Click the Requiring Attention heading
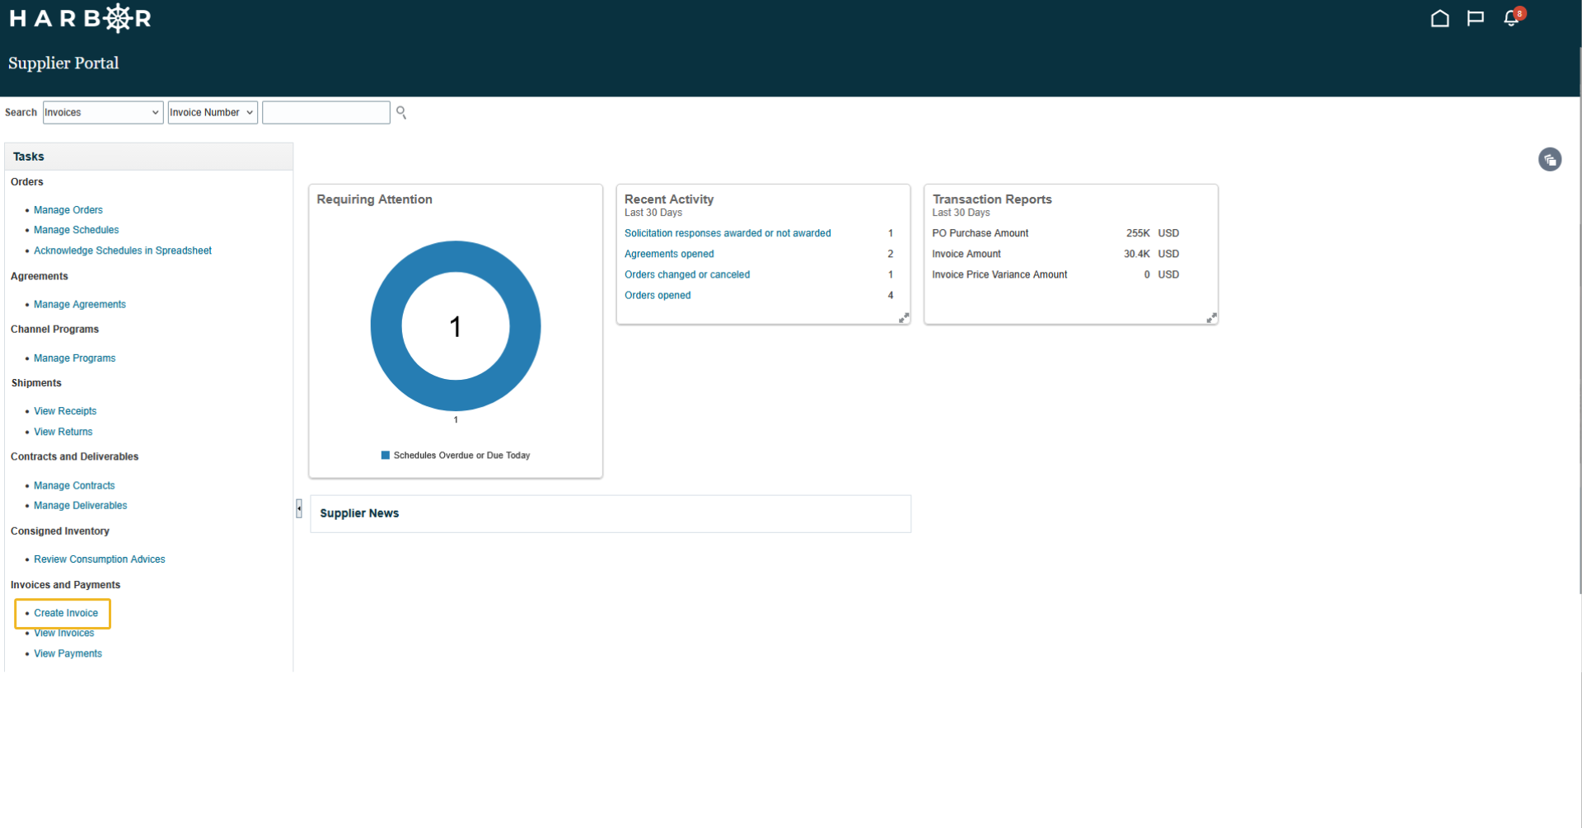The width and height of the screenshot is (1582, 828). [374, 199]
